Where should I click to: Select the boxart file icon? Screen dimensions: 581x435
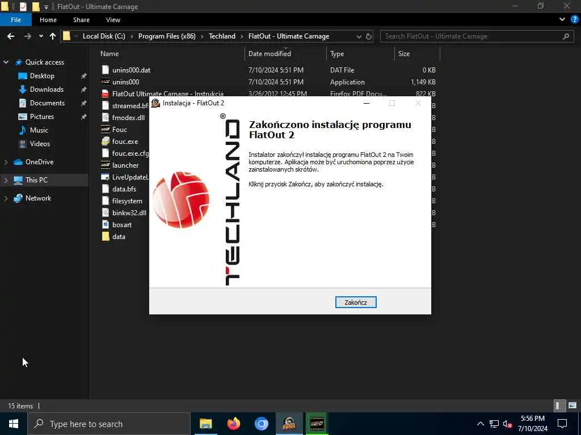[x=106, y=224]
